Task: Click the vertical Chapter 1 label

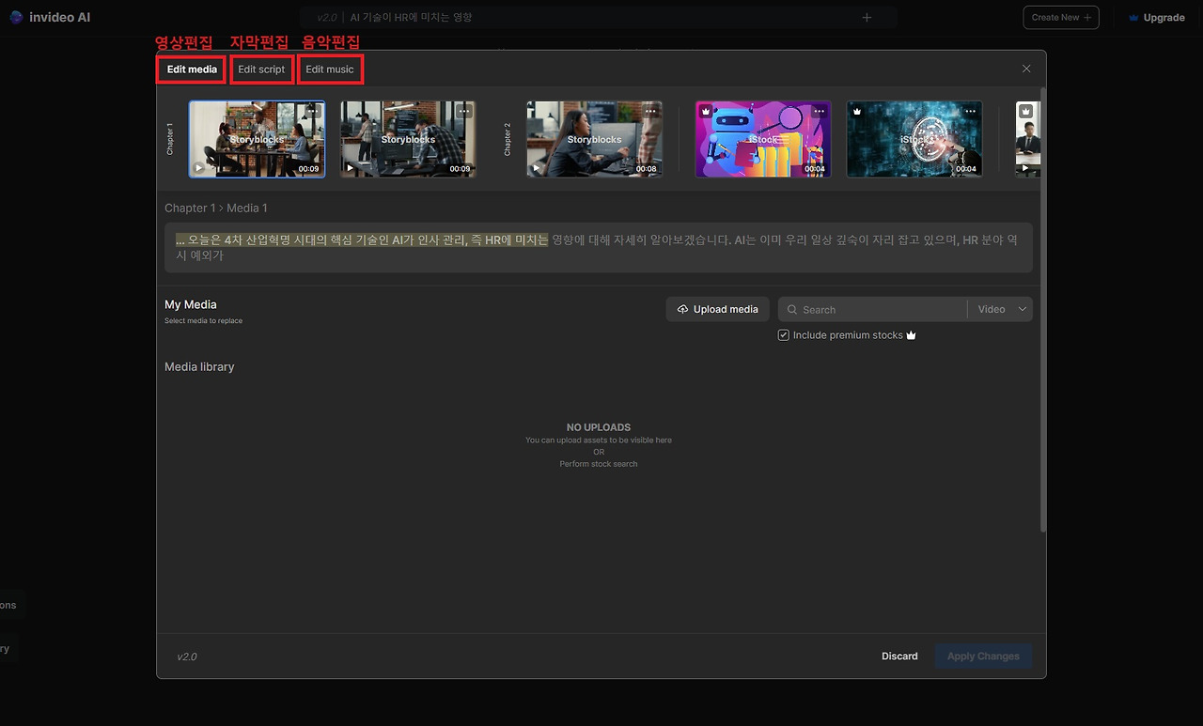Action: click(x=170, y=139)
